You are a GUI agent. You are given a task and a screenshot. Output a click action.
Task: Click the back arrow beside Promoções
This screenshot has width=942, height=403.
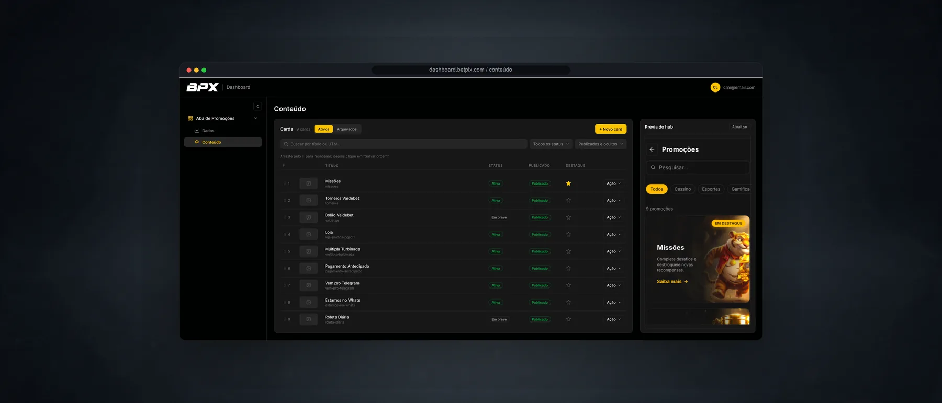(x=652, y=149)
